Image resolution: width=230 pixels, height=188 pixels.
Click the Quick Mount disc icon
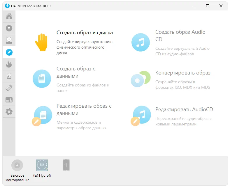[17, 165]
